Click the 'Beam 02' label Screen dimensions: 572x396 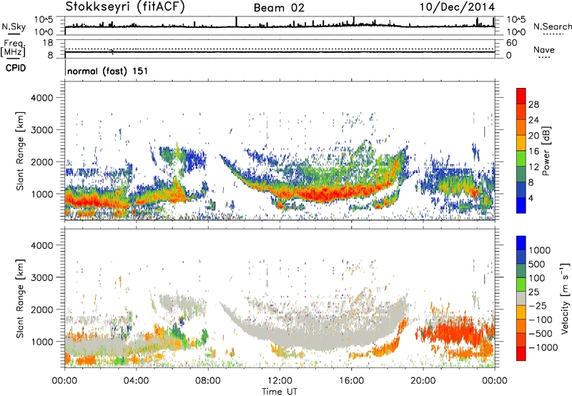[279, 8]
